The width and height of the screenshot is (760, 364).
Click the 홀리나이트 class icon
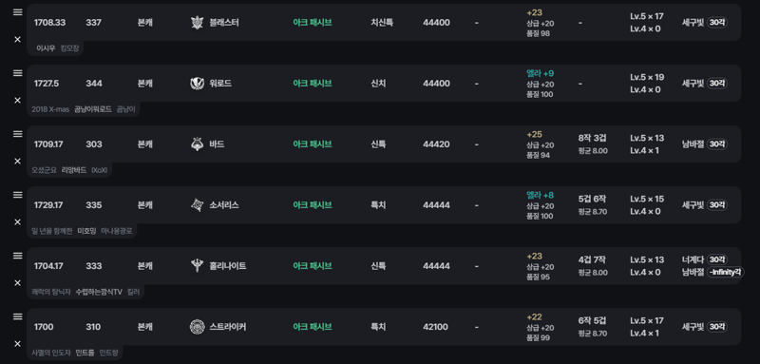(197, 266)
